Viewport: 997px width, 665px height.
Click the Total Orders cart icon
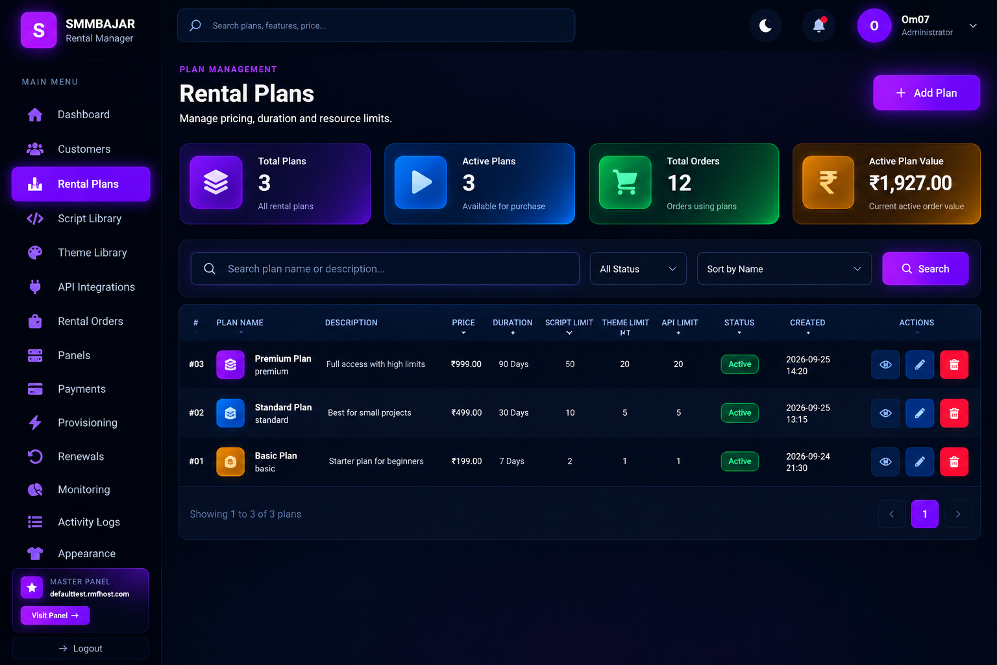coord(625,182)
